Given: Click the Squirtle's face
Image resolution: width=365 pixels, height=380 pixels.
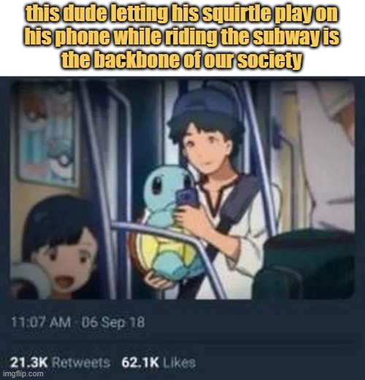Looking at the screenshot, I should click(169, 186).
